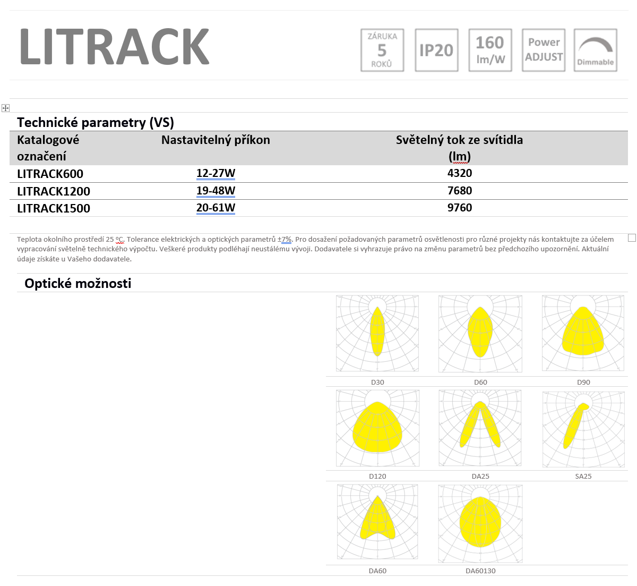Click the 'Technické parametry (VS)' heading
Image resolution: width=637 pixels, height=586 pixels.
[96, 122]
